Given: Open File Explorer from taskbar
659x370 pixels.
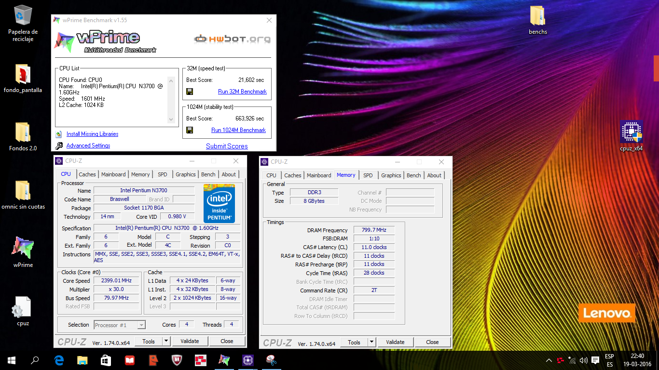Looking at the screenshot, I should [x=82, y=360].
